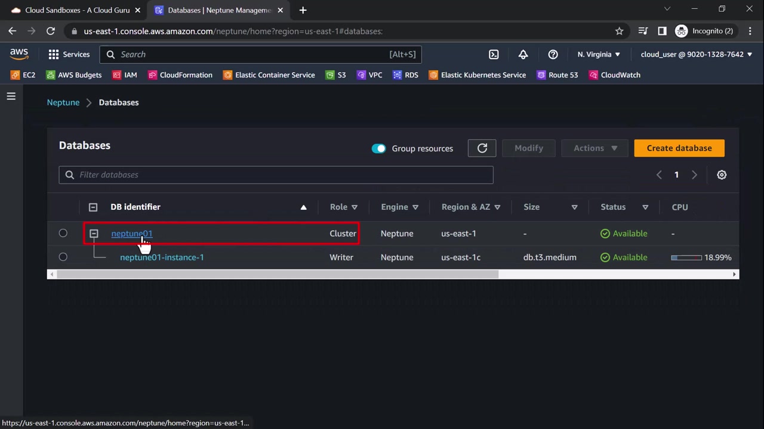Image resolution: width=764 pixels, height=429 pixels.
Task: Click the CPU usage bar for neptune01-instance-1
Action: point(686,257)
